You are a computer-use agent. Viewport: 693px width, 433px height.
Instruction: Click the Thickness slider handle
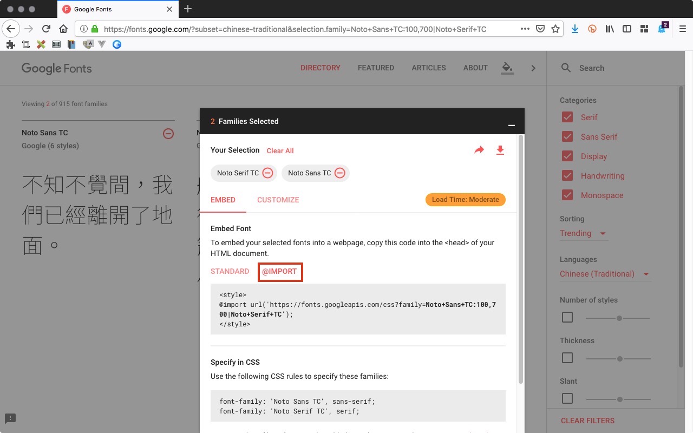[x=620, y=358]
